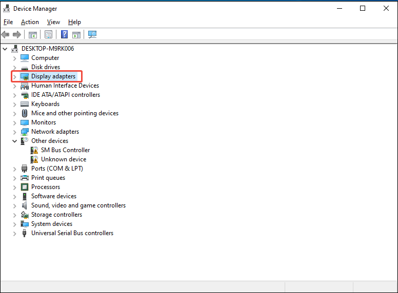This screenshot has width=398, height=293.
Task: Select the Unknown device entry
Action: coord(64,159)
